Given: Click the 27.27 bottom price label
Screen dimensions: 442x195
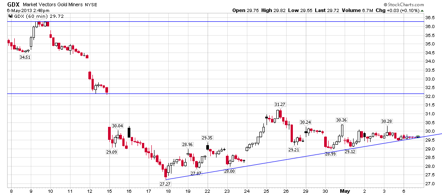Looking at the screenshot, I should click(x=165, y=184).
